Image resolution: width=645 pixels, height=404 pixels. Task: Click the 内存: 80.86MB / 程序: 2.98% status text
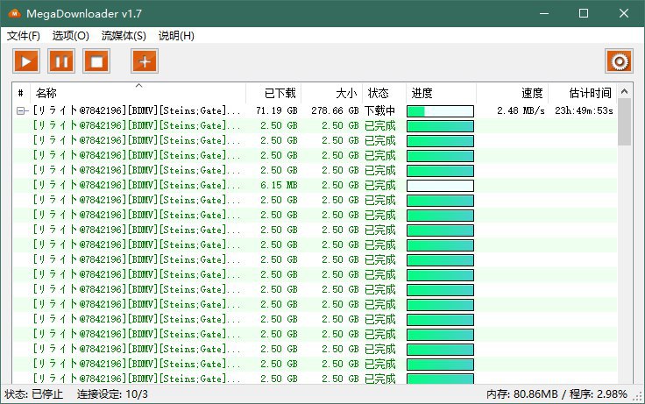pyautogui.click(x=556, y=394)
